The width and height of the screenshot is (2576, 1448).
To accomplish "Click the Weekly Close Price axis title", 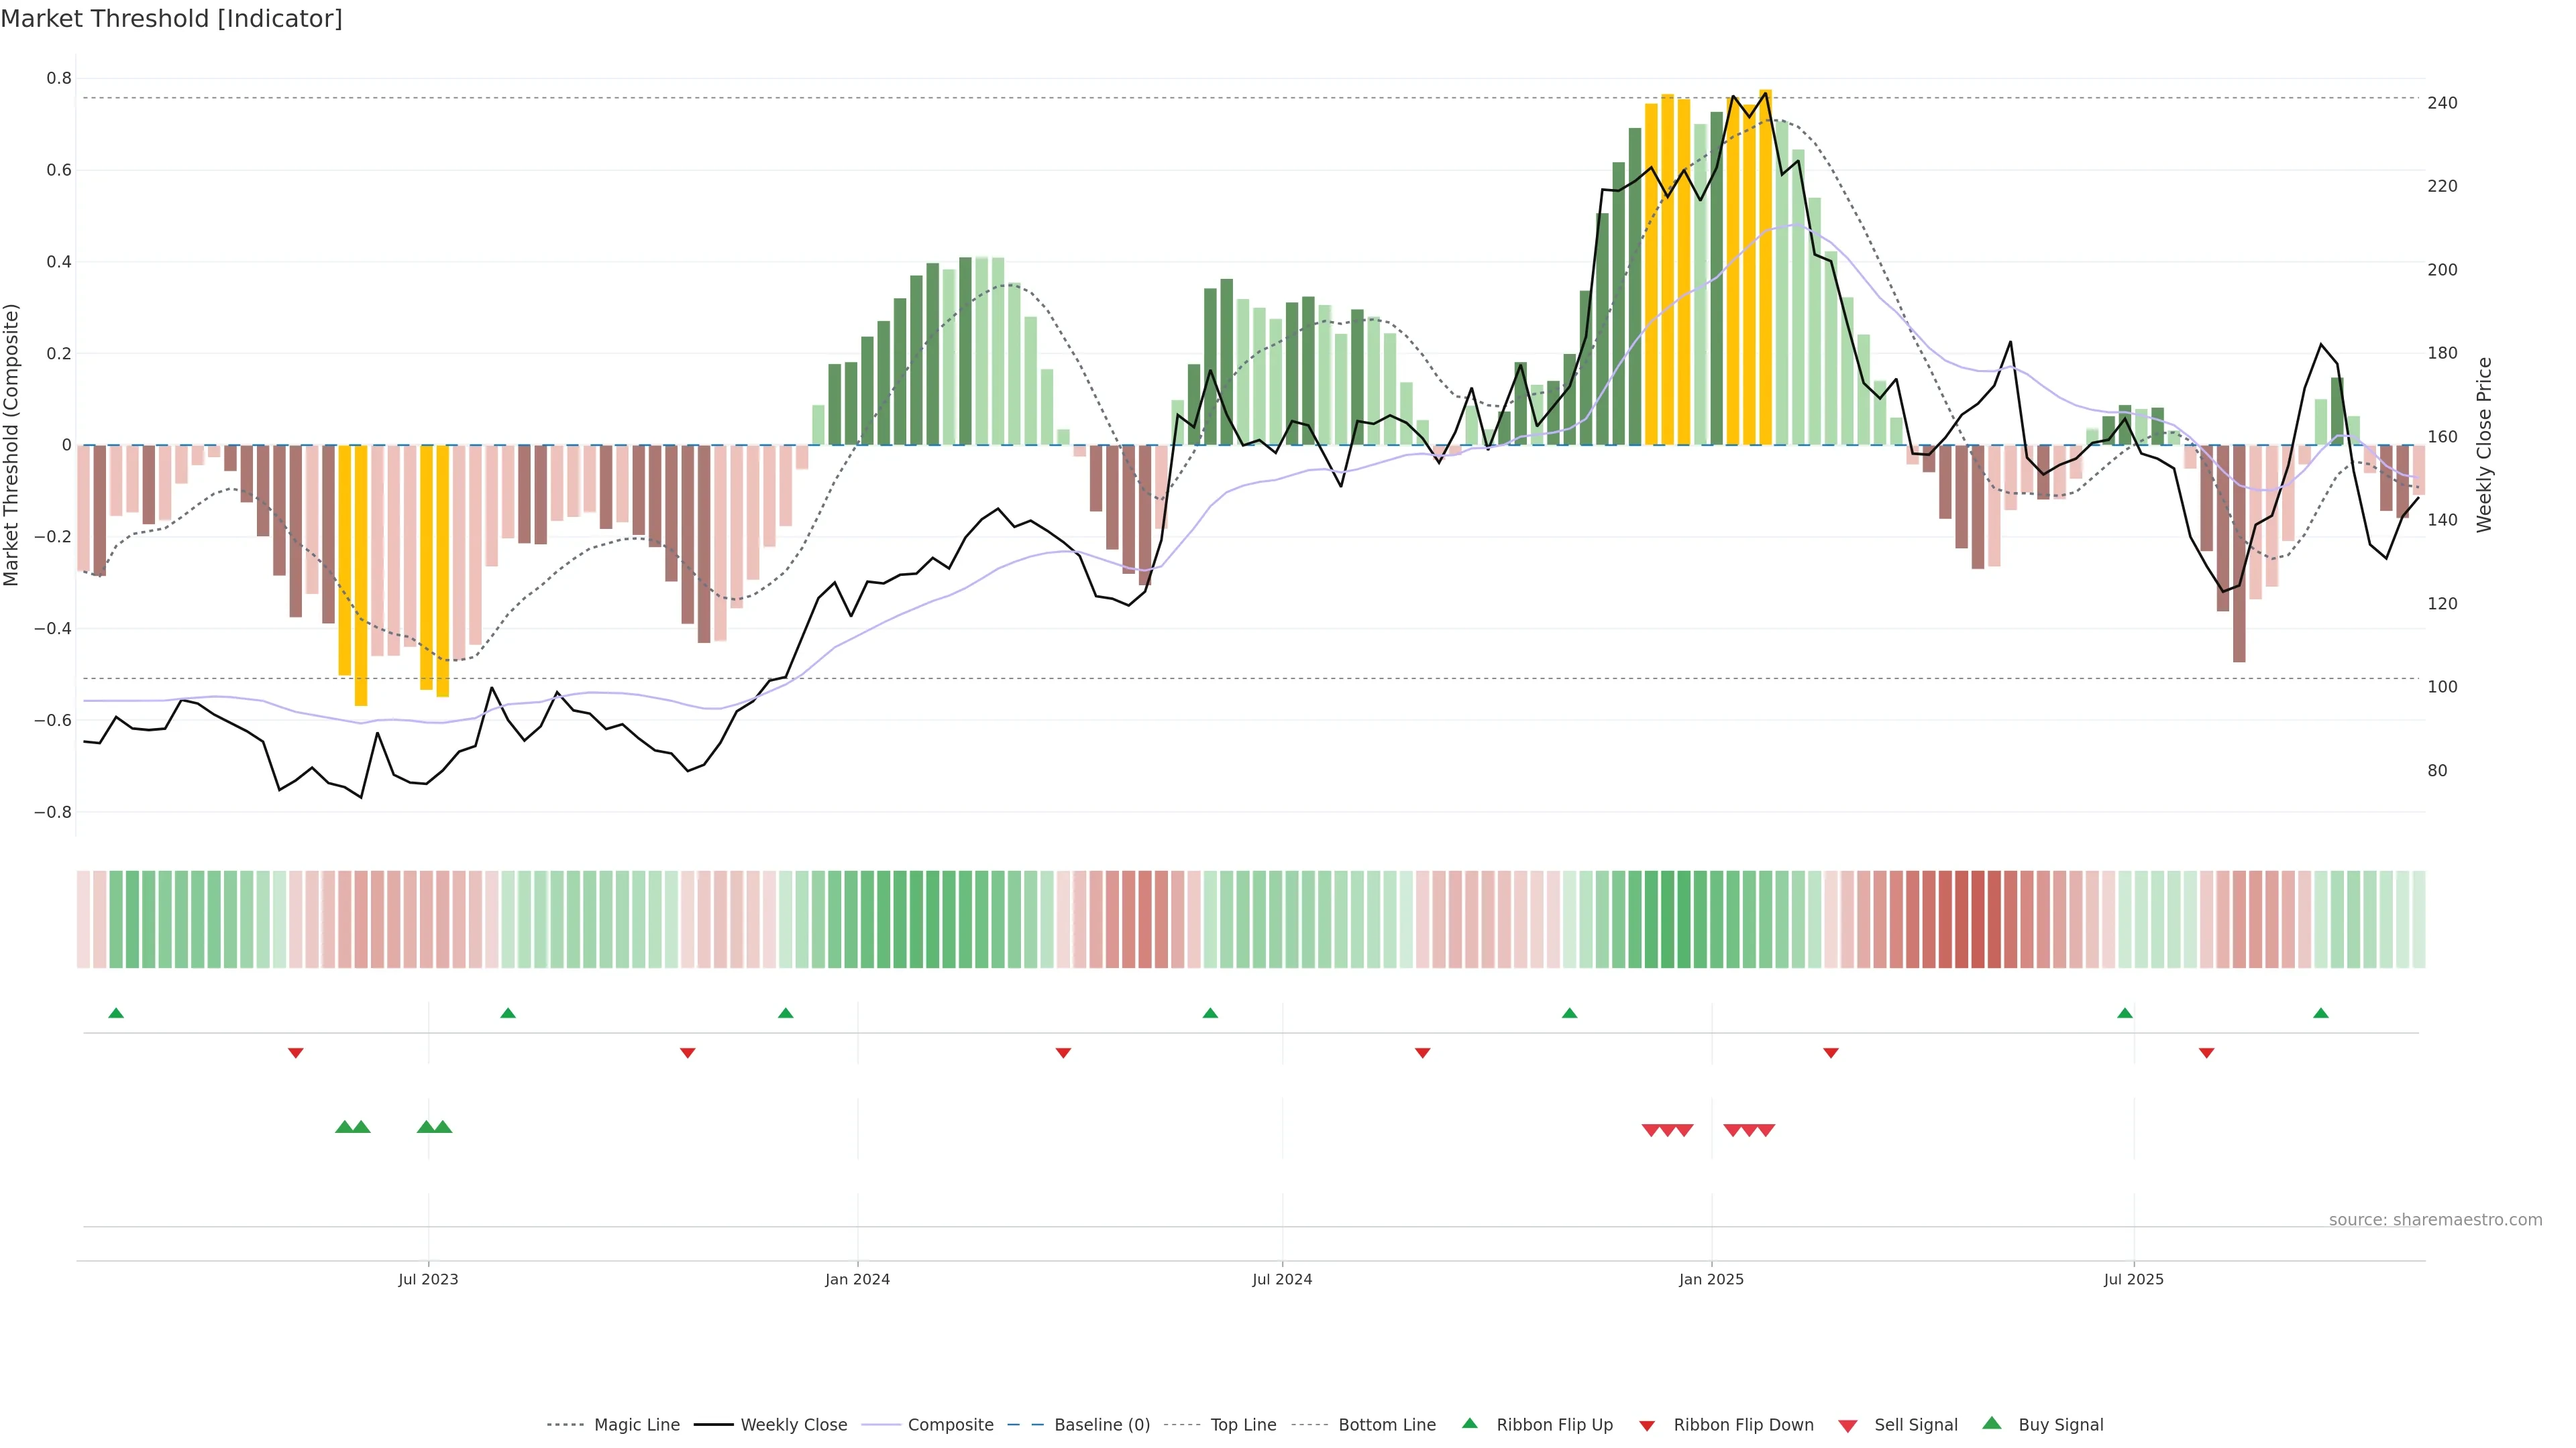I will [2484, 444].
